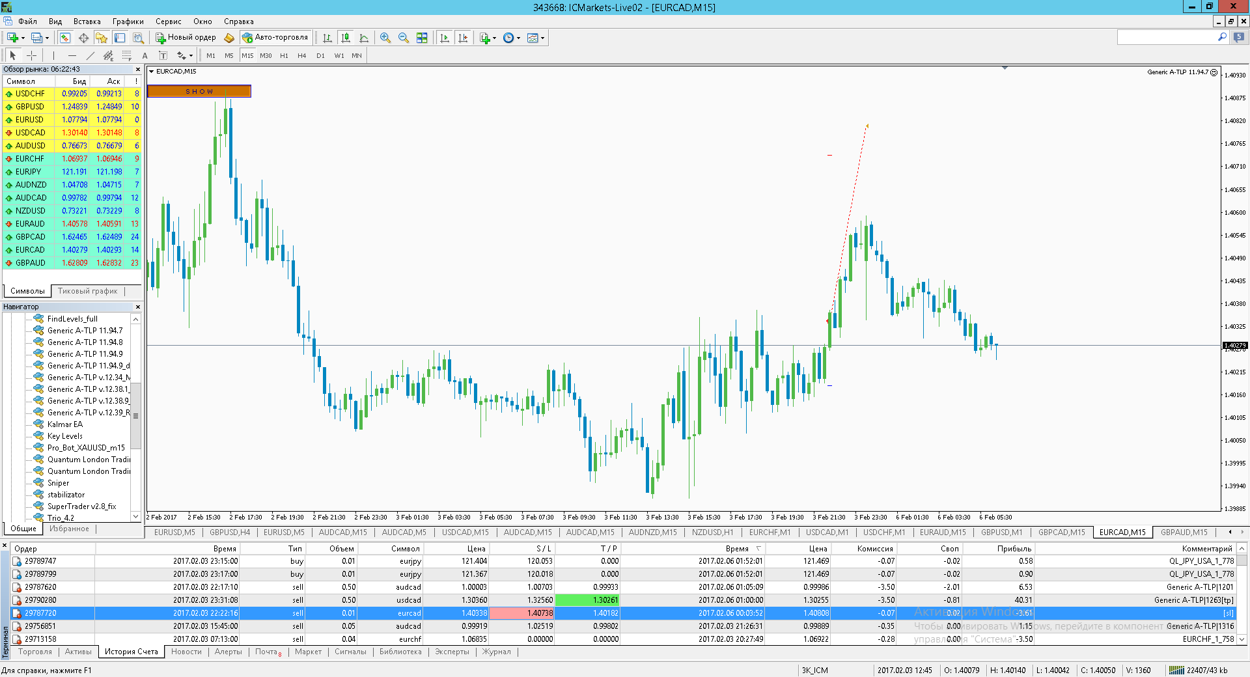This screenshot has width=1250, height=677.
Task: Select the Fibonacci retracement tool
Action: 126,55
